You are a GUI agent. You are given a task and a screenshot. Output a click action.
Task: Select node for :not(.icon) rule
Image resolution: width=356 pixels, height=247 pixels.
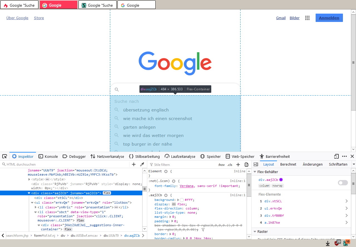tap(174, 181)
